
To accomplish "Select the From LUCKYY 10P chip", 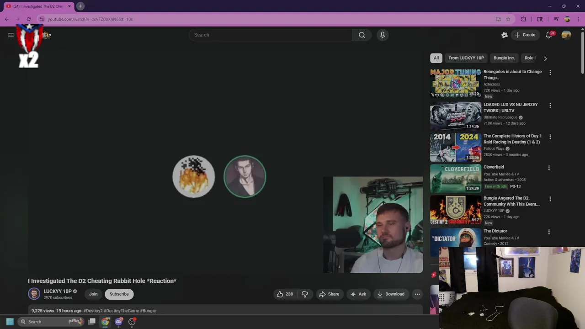I will [466, 58].
